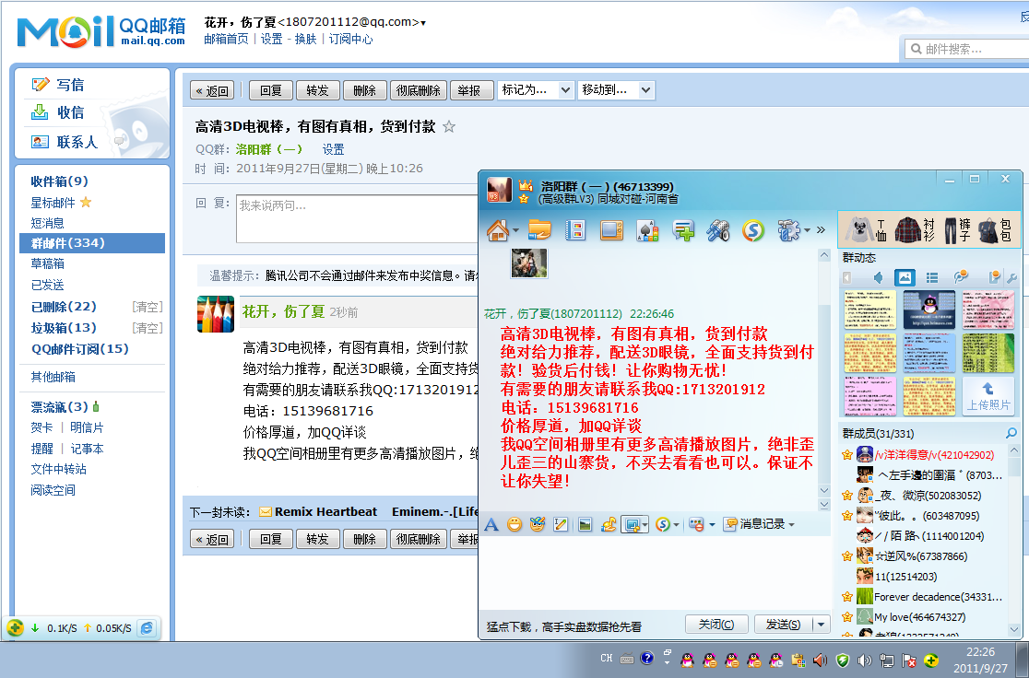Open 消息记录 message history
The height and width of the screenshot is (678, 1029).
point(759,524)
